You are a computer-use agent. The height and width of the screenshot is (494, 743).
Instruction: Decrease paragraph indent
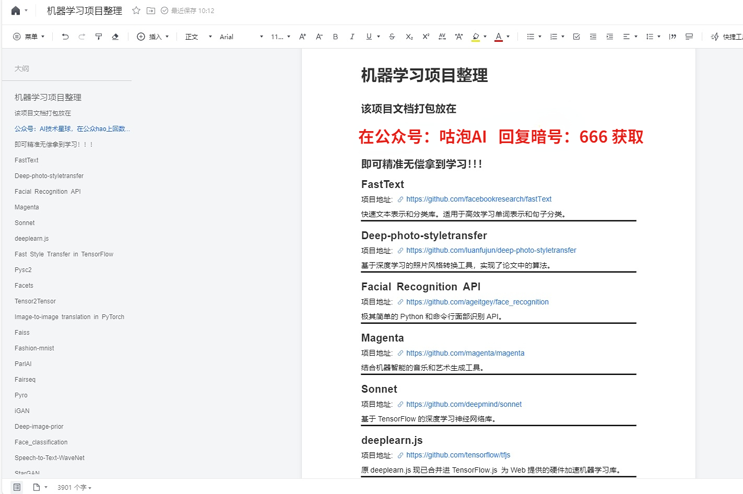pos(593,37)
